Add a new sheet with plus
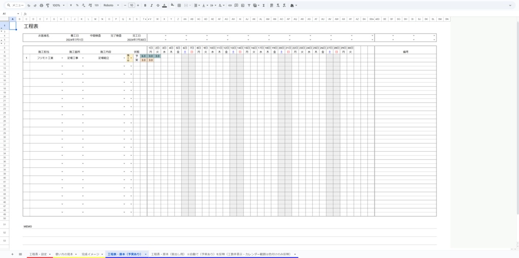Viewport: 519px width, 258px height. pos(12,254)
